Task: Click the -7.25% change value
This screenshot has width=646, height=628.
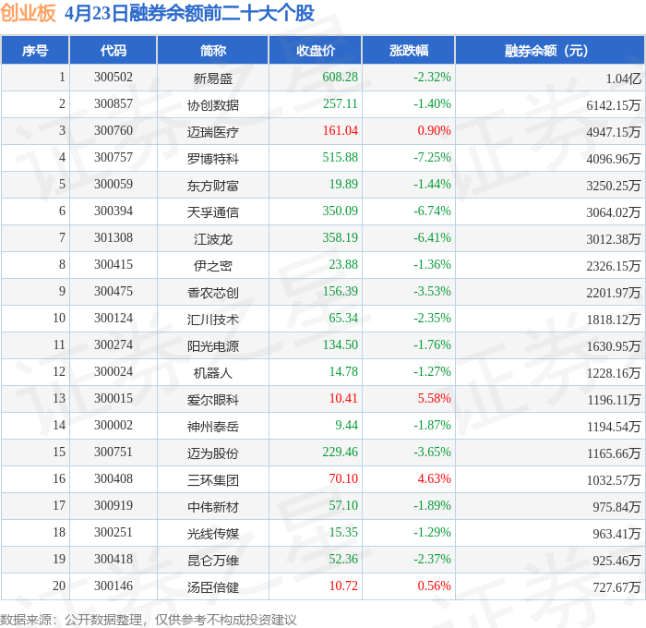Action: (x=432, y=158)
